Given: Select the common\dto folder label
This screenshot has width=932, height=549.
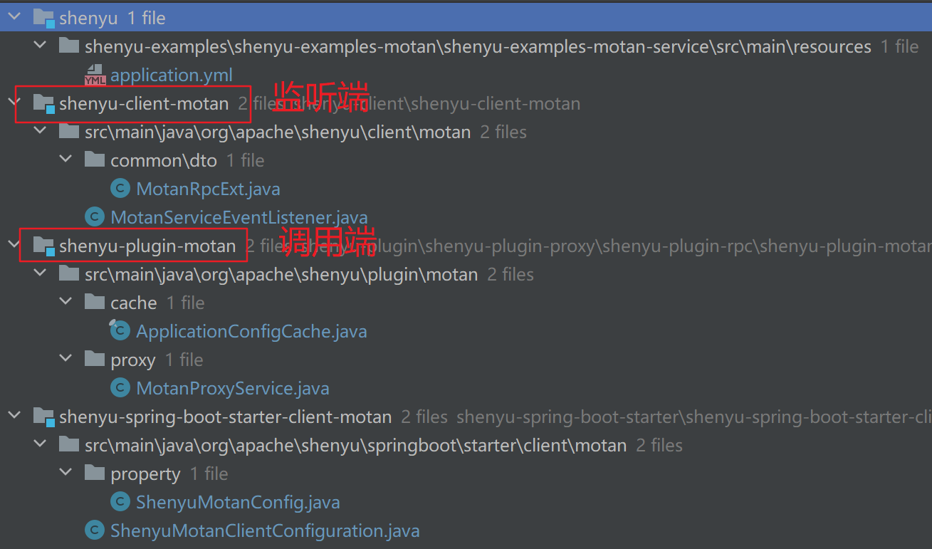Looking at the screenshot, I should [x=164, y=160].
